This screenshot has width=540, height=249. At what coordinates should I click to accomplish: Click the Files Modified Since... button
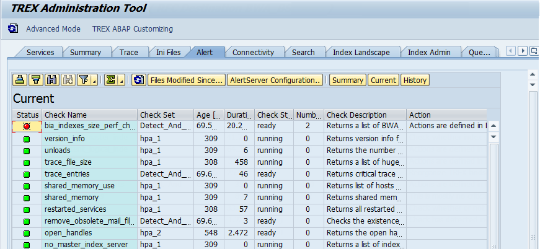point(187,80)
